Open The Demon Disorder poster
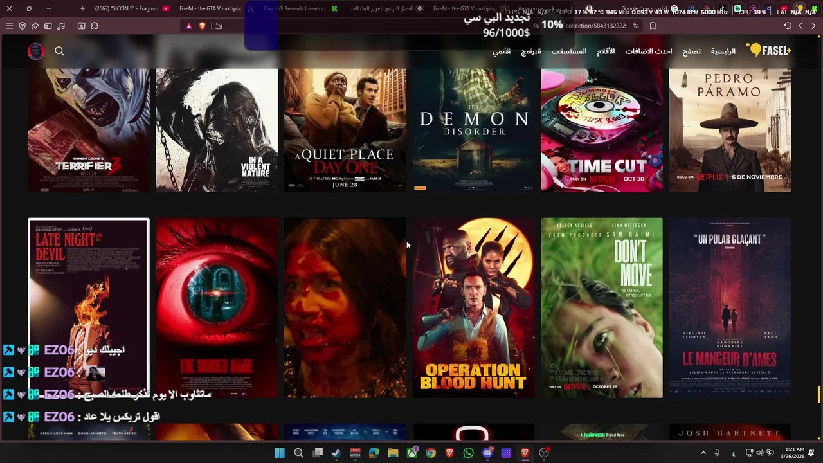 pos(473,130)
